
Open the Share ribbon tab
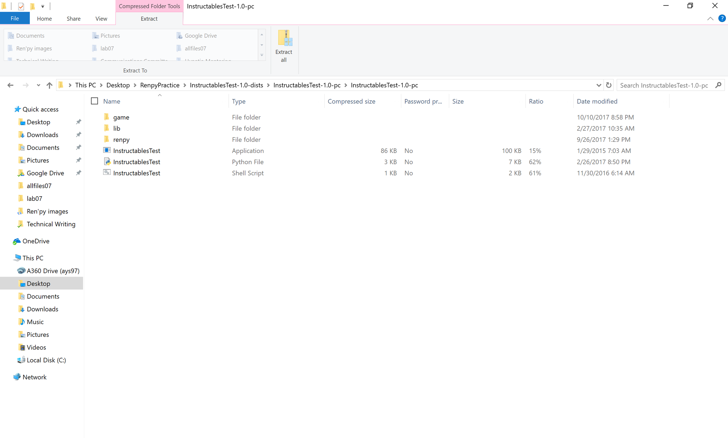point(73,18)
